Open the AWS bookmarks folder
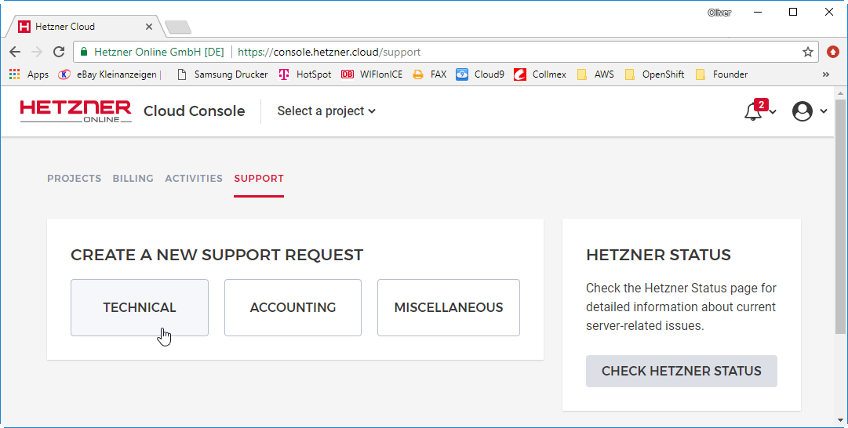 tap(595, 74)
